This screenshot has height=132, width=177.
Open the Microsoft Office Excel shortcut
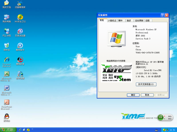pos(7,76)
